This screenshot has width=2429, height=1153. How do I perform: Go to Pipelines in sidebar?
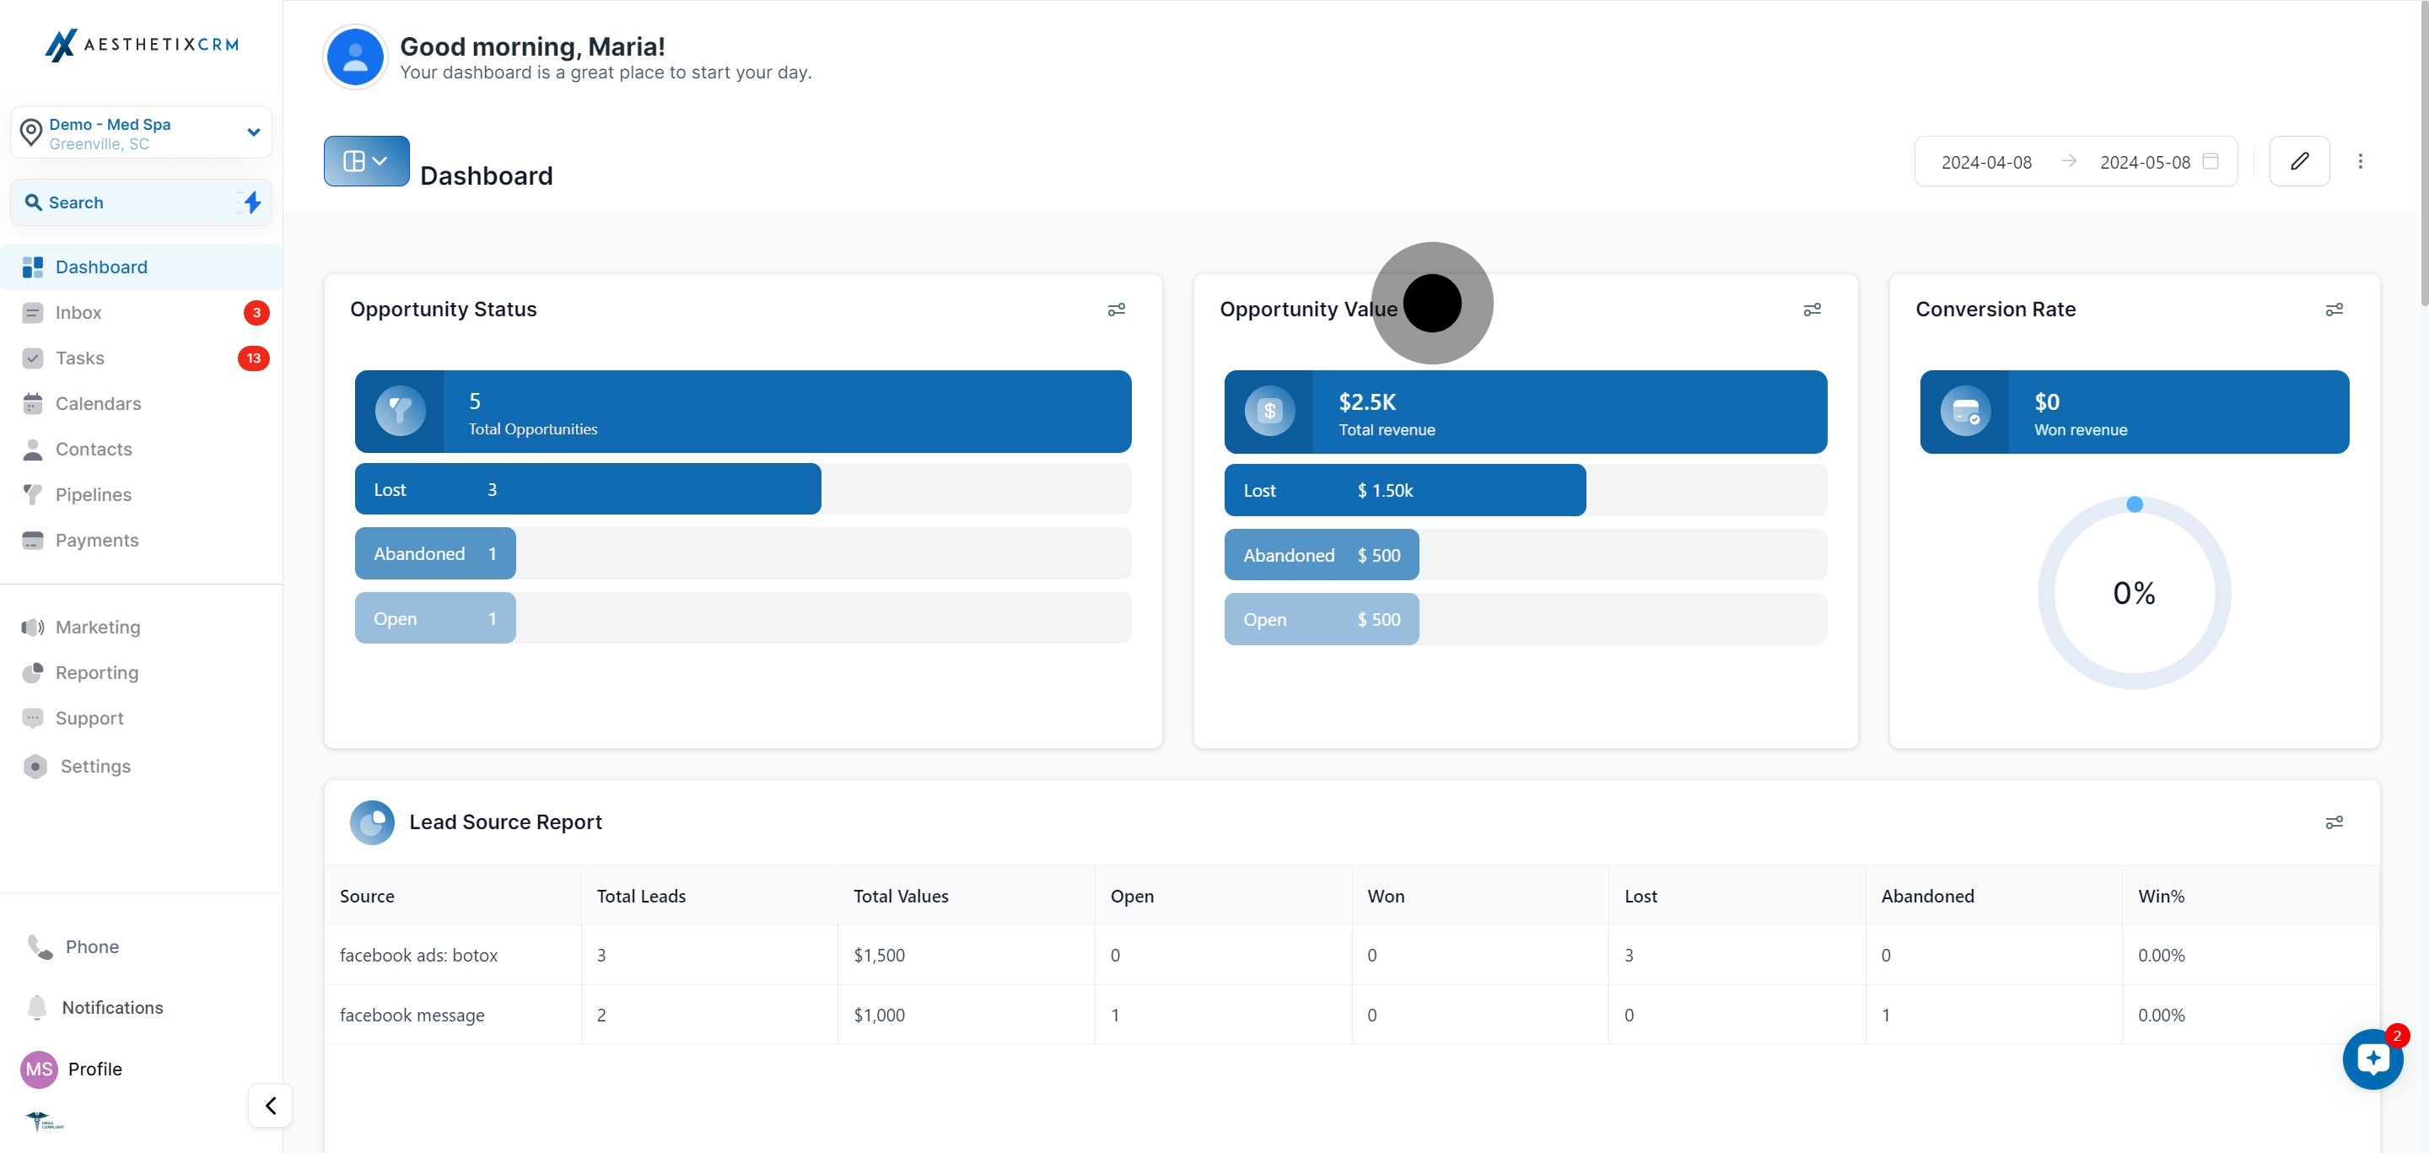94,494
